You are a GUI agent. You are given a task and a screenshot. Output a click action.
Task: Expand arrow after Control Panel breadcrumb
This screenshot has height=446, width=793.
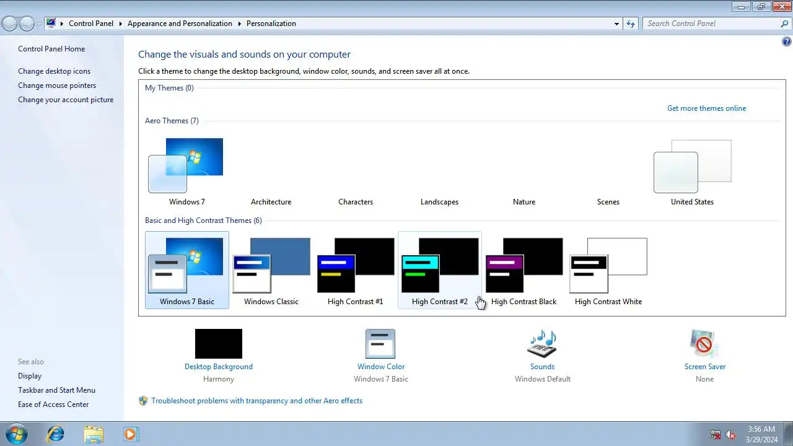click(x=120, y=24)
